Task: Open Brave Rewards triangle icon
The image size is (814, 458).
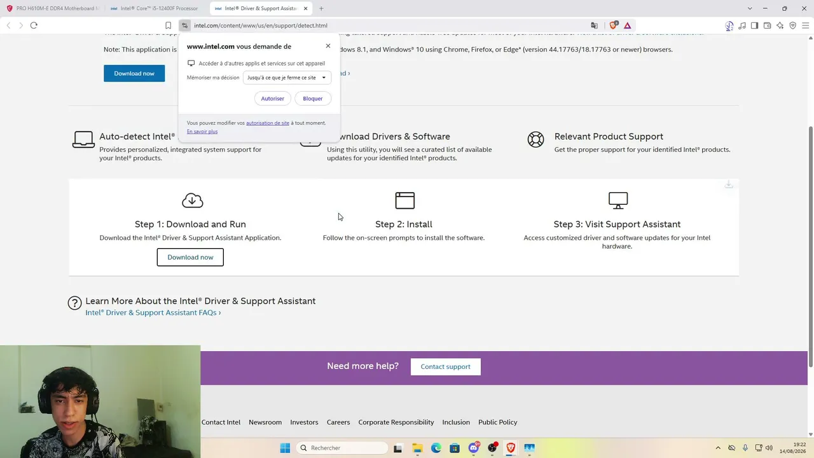Action: click(628, 25)
